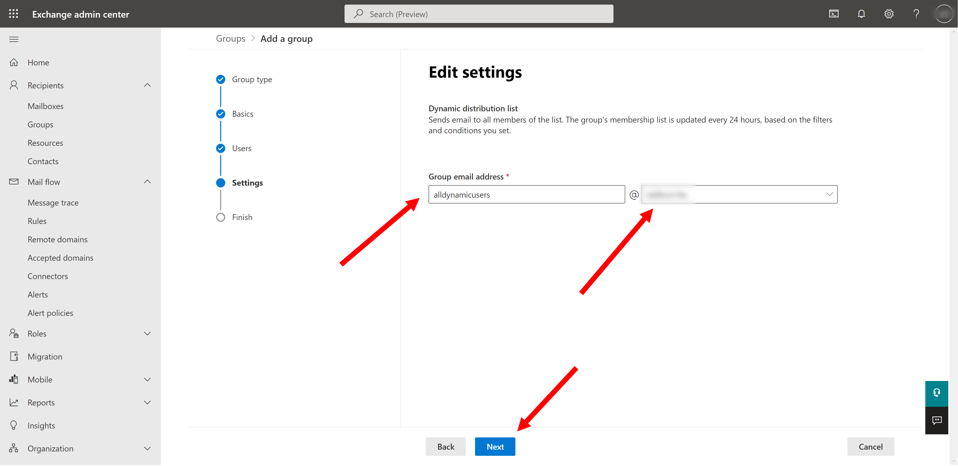
Task: Focus the Group email address field
Action: (527, 195)
